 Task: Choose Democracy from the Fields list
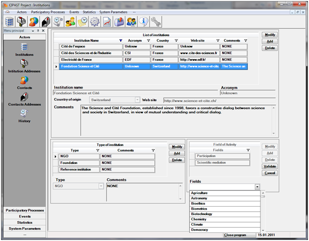point(225,230)
